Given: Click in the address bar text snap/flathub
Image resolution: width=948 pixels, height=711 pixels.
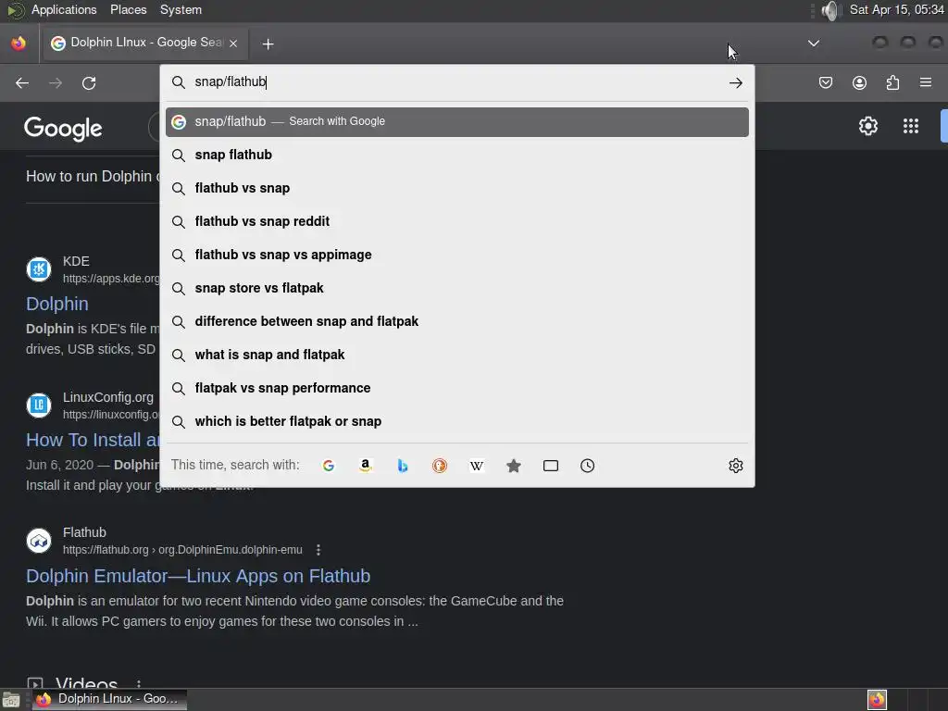Looking at the screenshot, I should point(231,81).
